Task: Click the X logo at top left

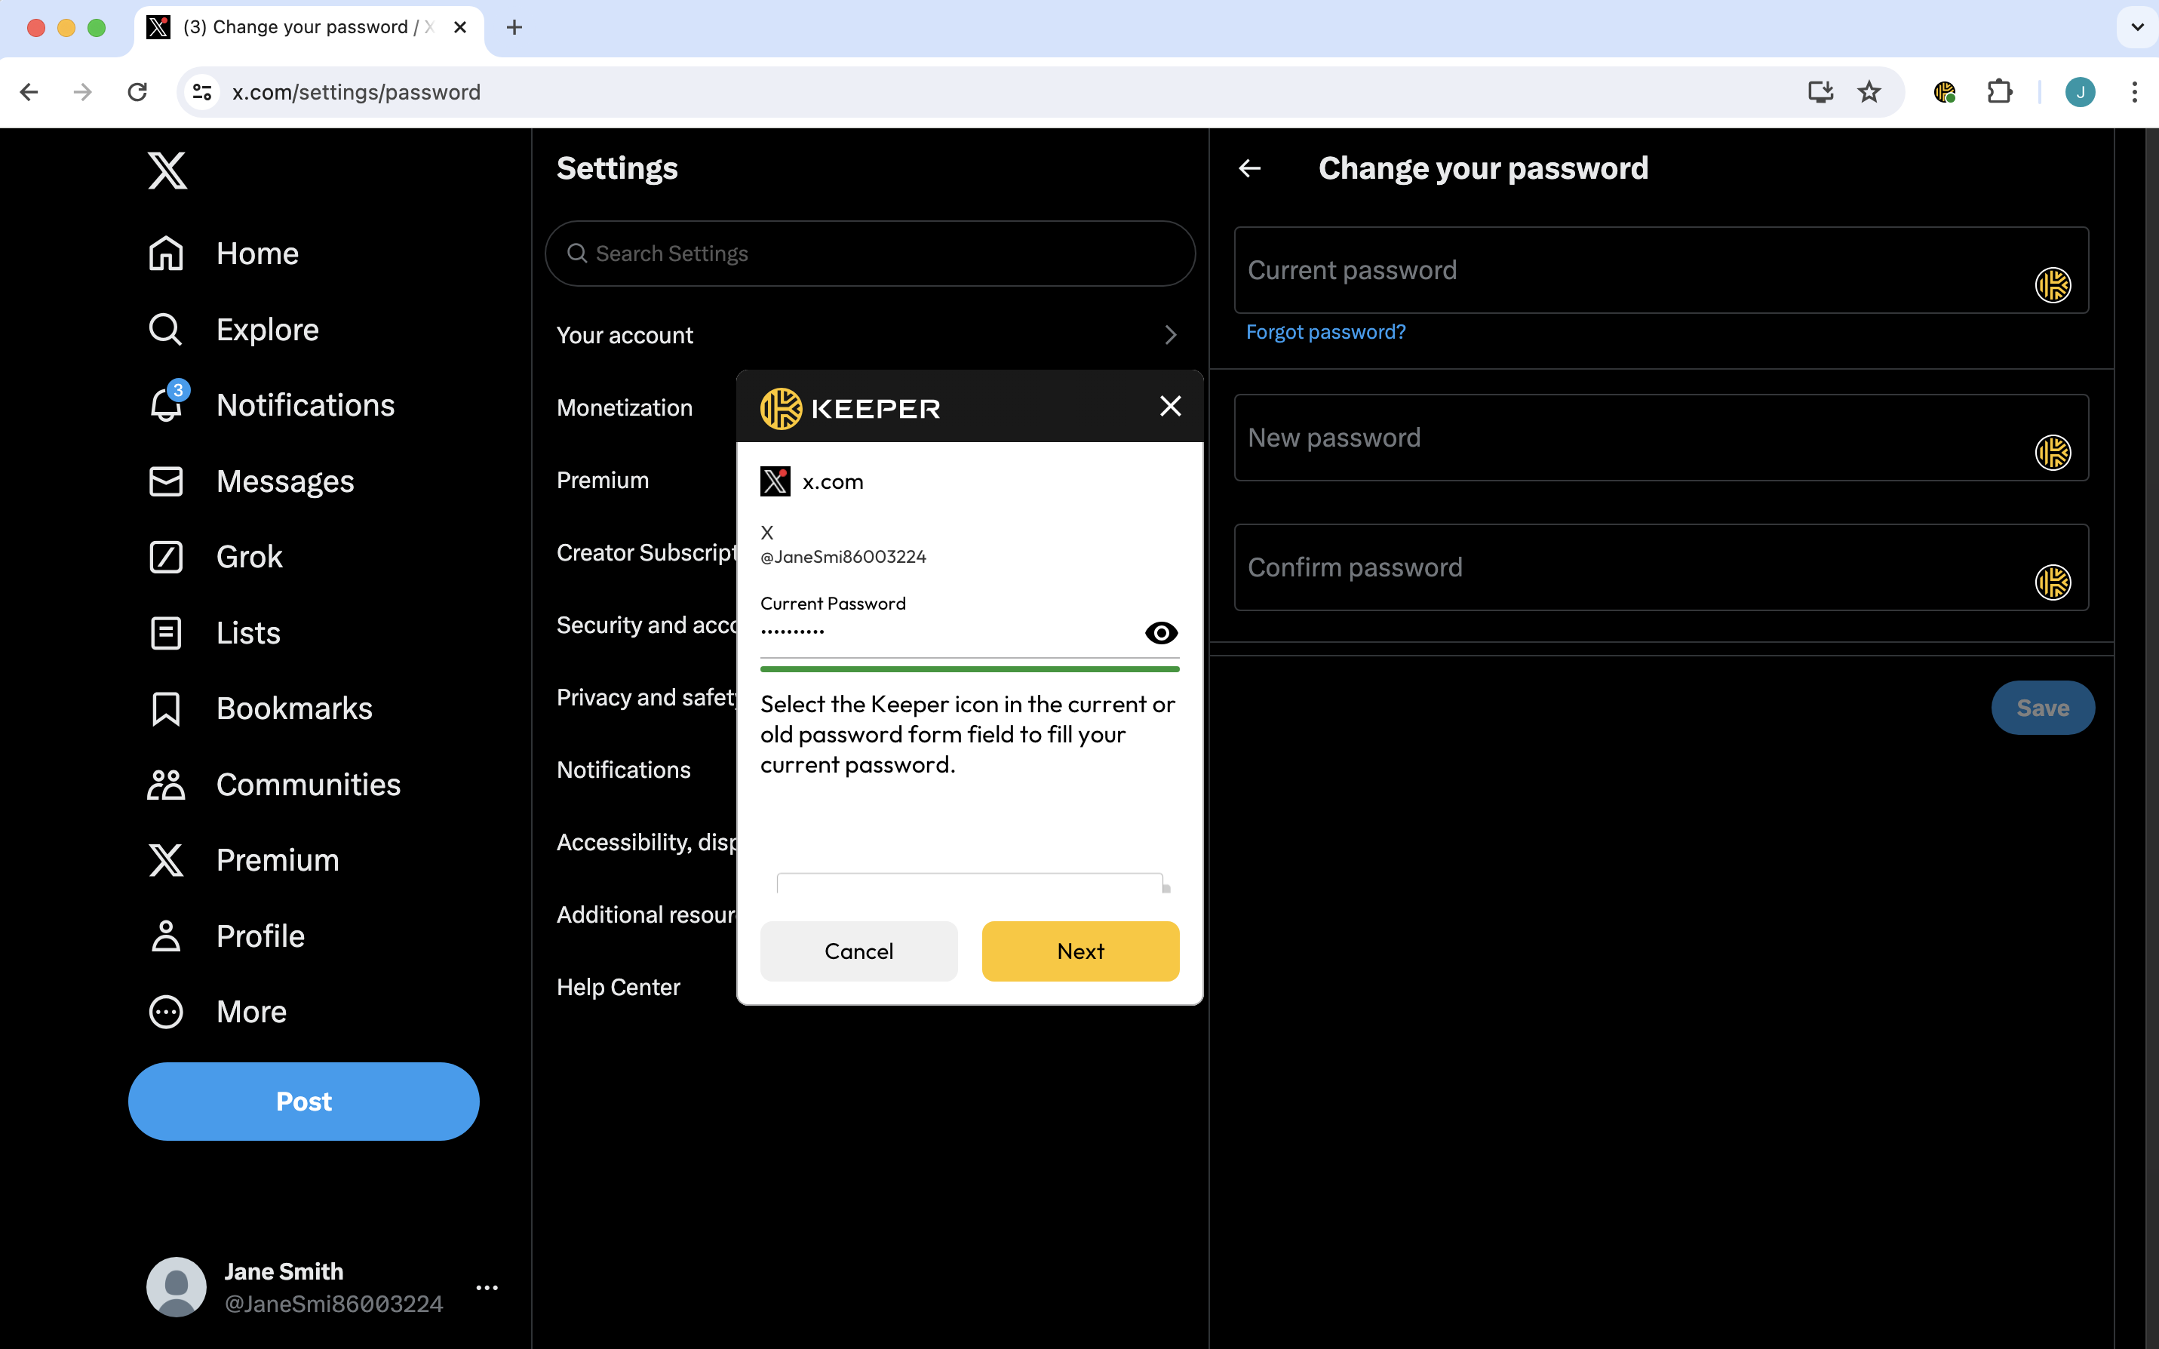Action: [x=167, y=170]
